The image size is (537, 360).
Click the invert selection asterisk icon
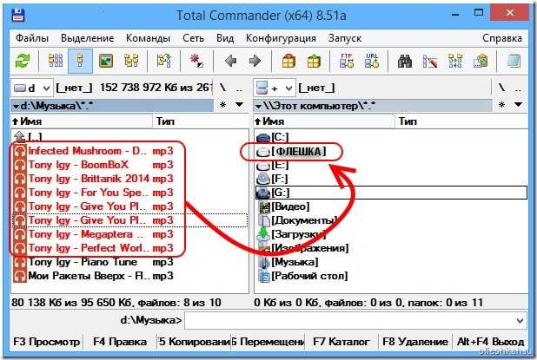(x=196, y=62)
